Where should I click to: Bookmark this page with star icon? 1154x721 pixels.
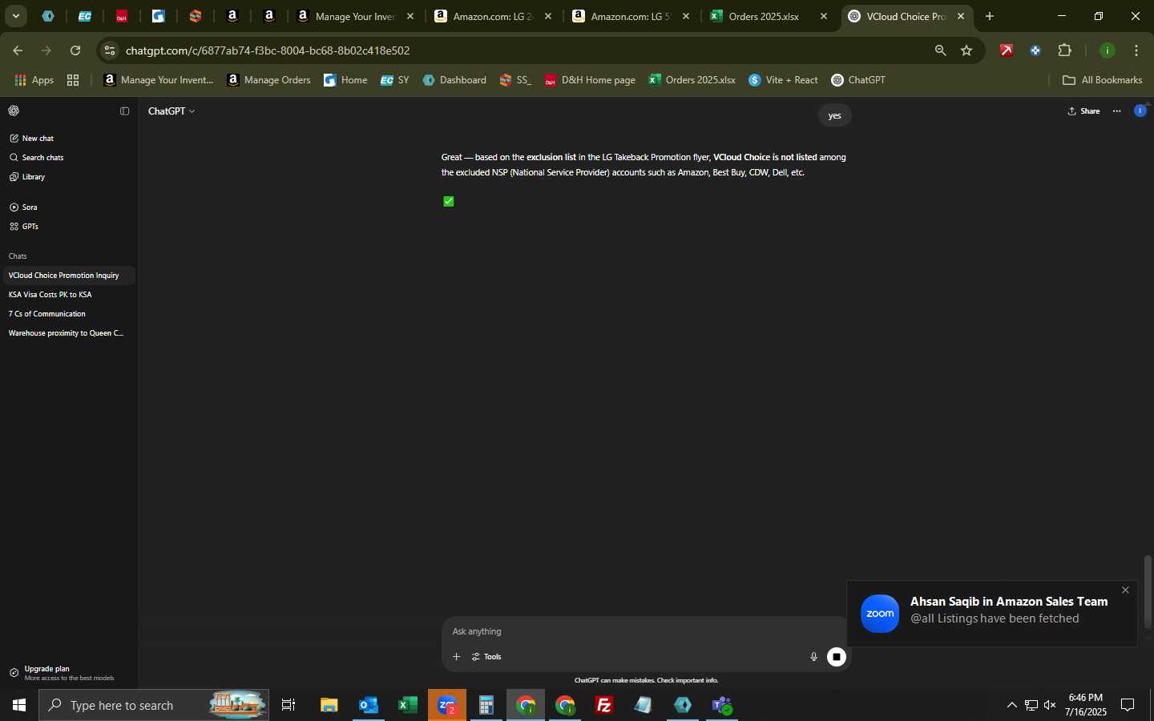[x=966, y=50]
